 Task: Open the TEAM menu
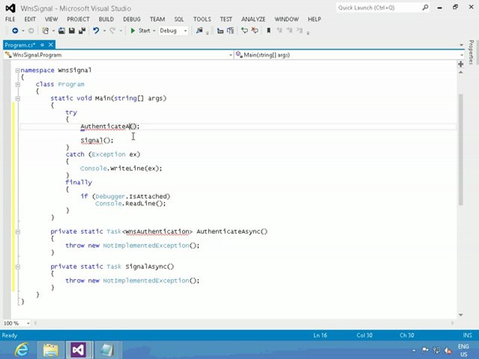click(157, 19)
